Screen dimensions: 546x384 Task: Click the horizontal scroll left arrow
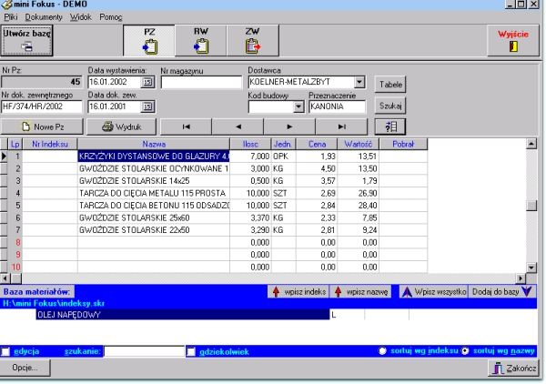click(x=5, y=278)
